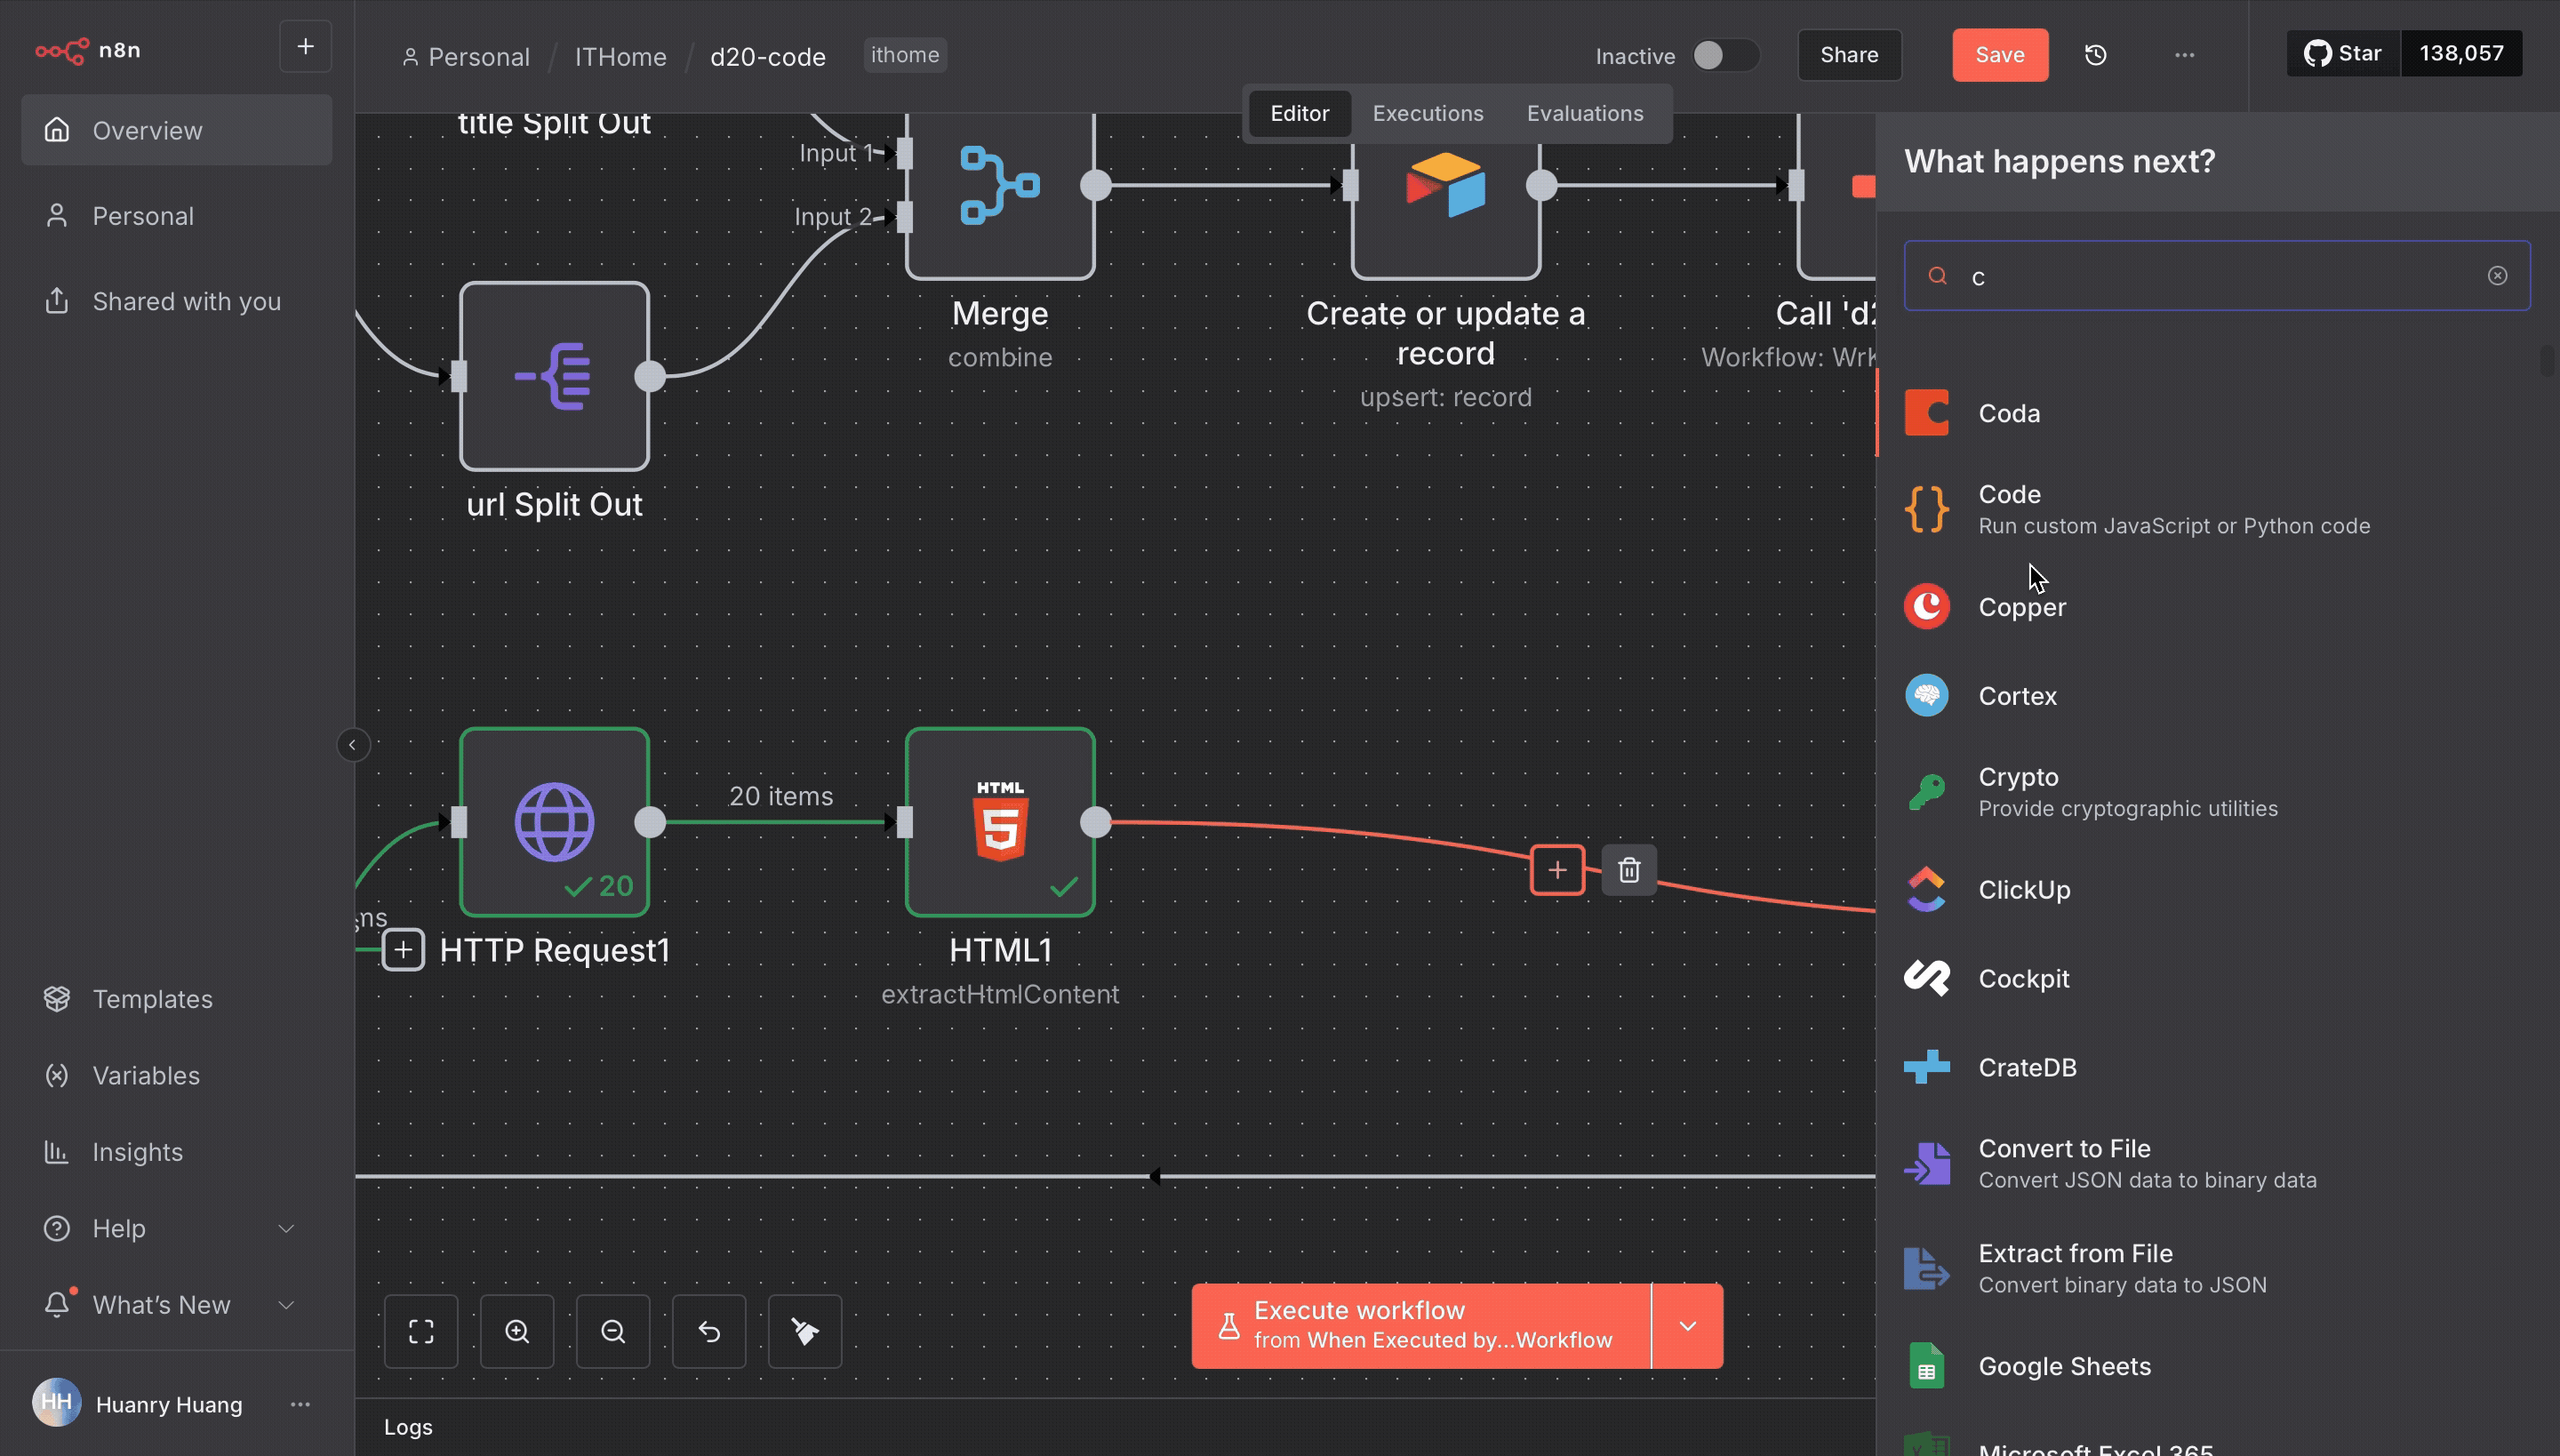
Task: Switch to the Editor tab
Action: point(1300,113)
